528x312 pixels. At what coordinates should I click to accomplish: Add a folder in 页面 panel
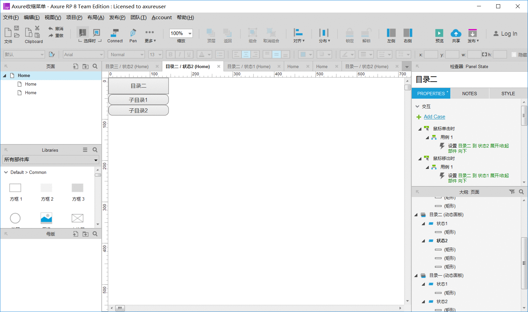(x=85, y=66)
